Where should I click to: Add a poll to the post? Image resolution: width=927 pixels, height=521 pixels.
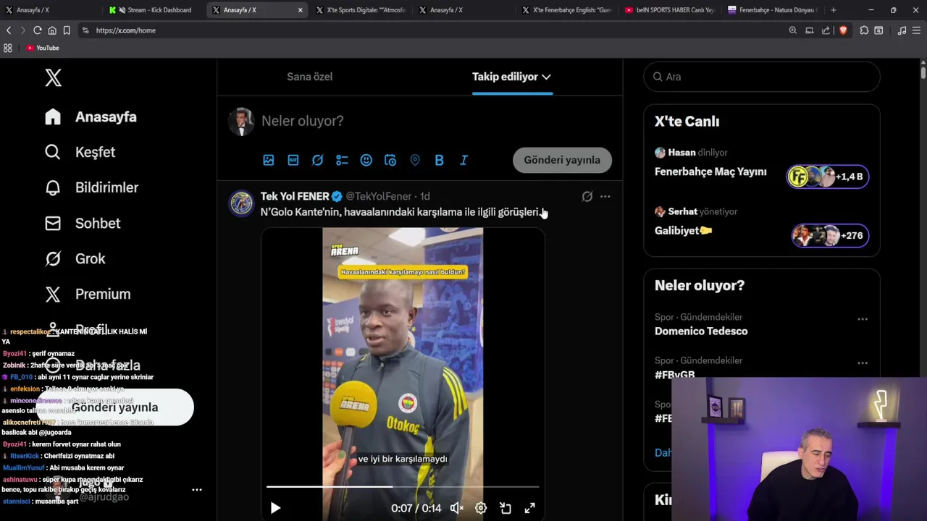(342, 160)
